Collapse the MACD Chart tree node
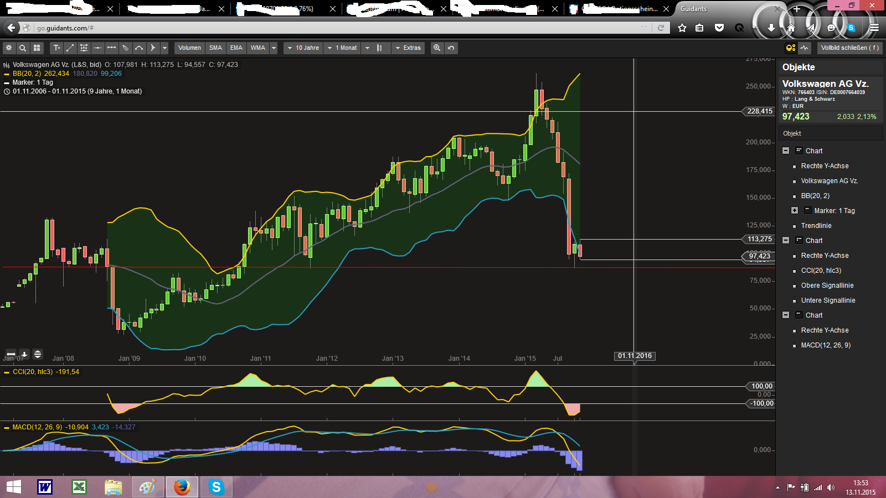The height and width of the screenshot is (498, 886). [786, 315]
